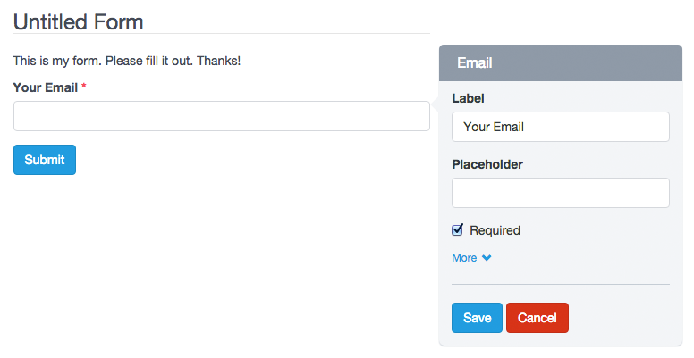Focus the Label text input
Image resolution: width=694 pixels, height=358 pixels.
point(560,127)
